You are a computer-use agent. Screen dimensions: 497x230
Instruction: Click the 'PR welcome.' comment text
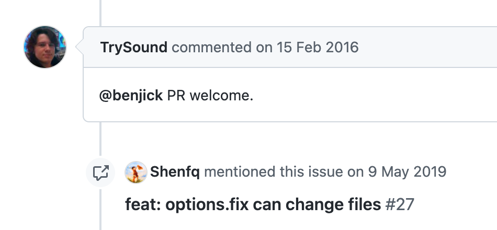point(210,97)
